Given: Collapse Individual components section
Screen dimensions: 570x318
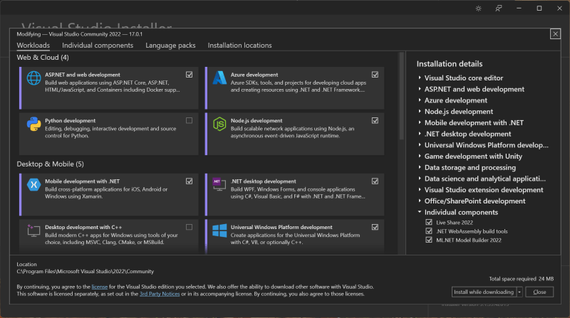Looking at the screenshot, I should 420,211.
